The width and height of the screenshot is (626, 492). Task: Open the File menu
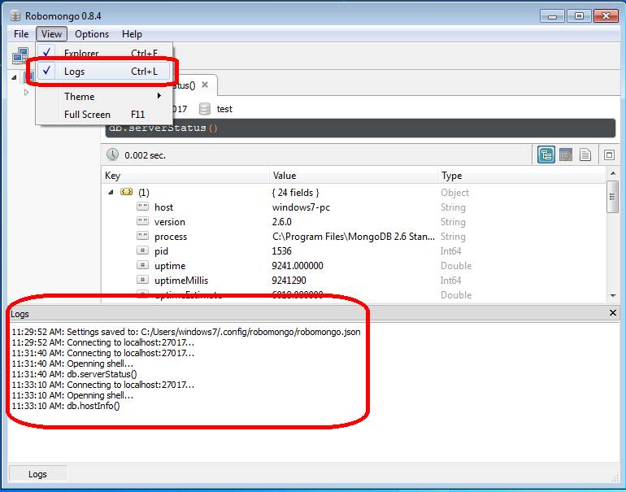point(21,34)
